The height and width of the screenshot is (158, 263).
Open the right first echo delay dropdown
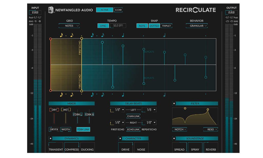[117, 122]
